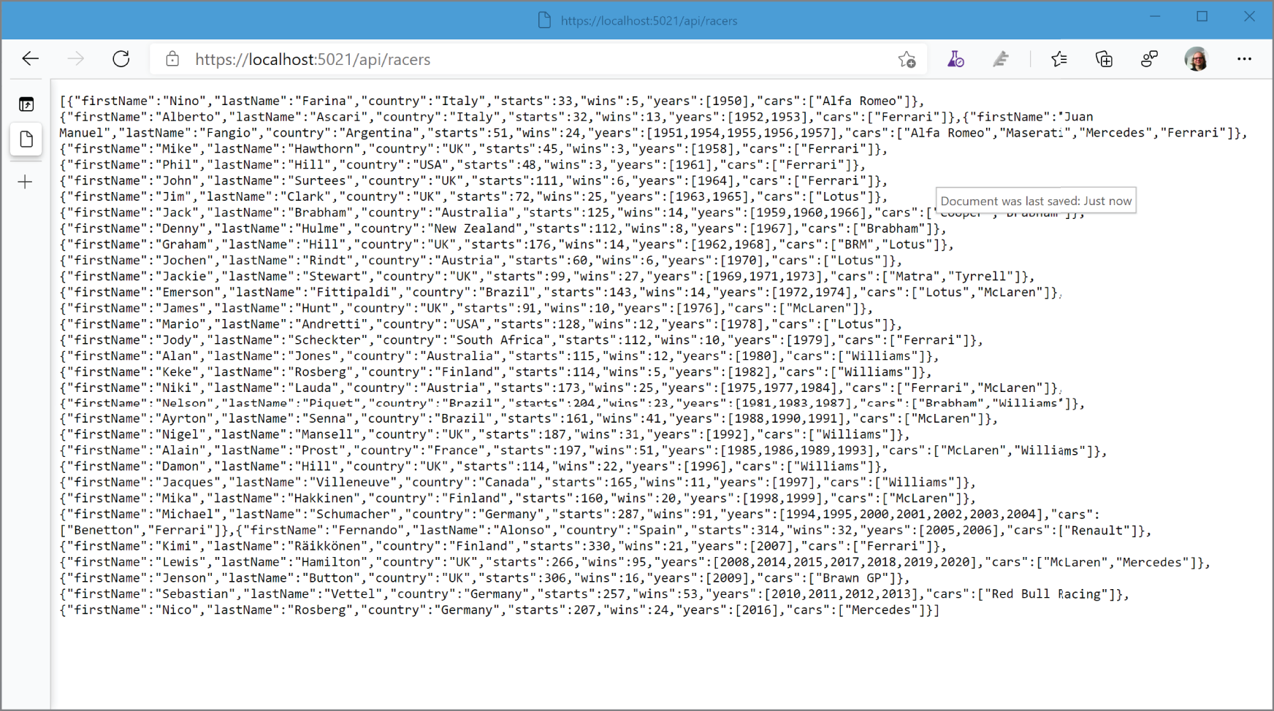Open the Settings and more menu
Screen dimensions: 1274x711
click(1244, 58)
